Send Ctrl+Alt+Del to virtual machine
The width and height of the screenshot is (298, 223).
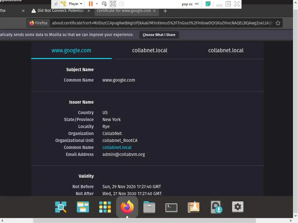click(104, 4)
